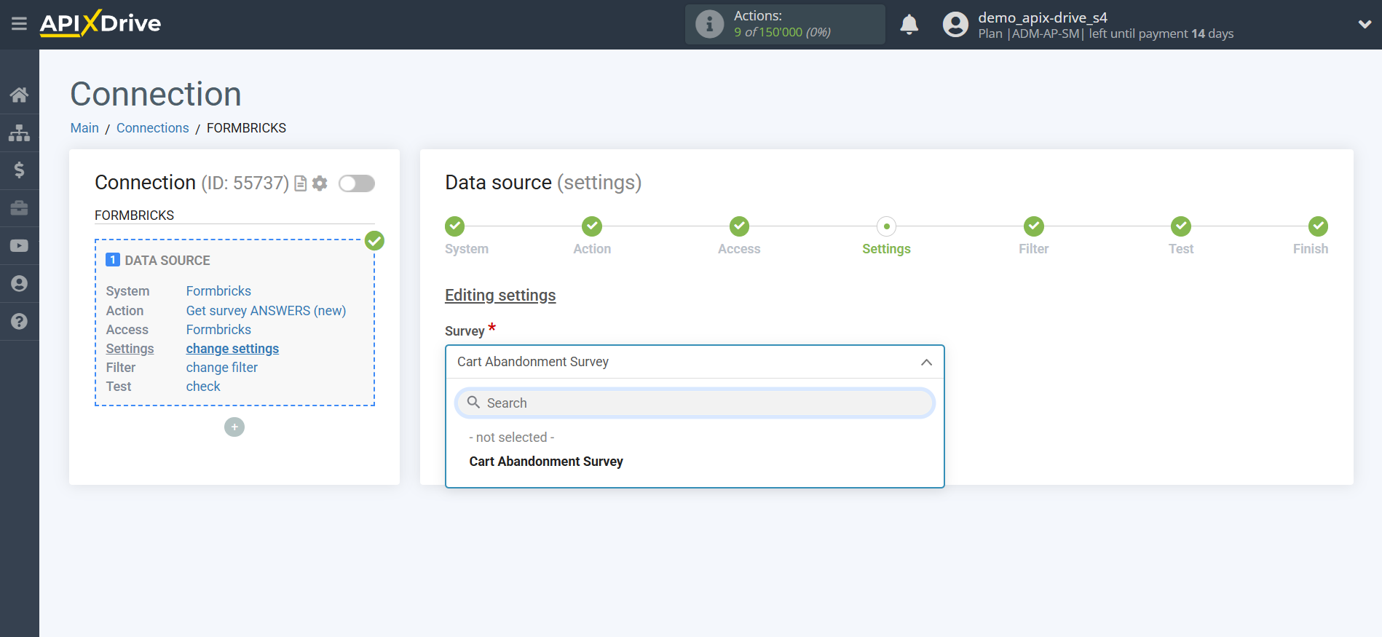Image resolution: width=1382 pixels, height=637 pixels.
Task: Click the Formbricks access link
Action: point(218,330)
